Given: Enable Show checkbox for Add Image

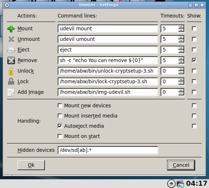Looking at the screenshot, I should [x=194, y=92].
